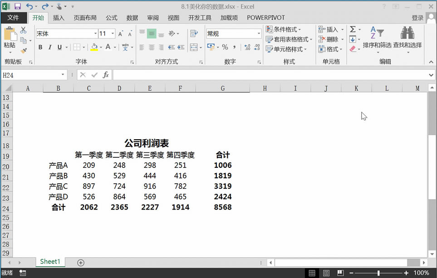Screen dimensions: 437x278
Task: Toggle center horizontal alignment
Action: pyautogui.click(x=152, y=47)
